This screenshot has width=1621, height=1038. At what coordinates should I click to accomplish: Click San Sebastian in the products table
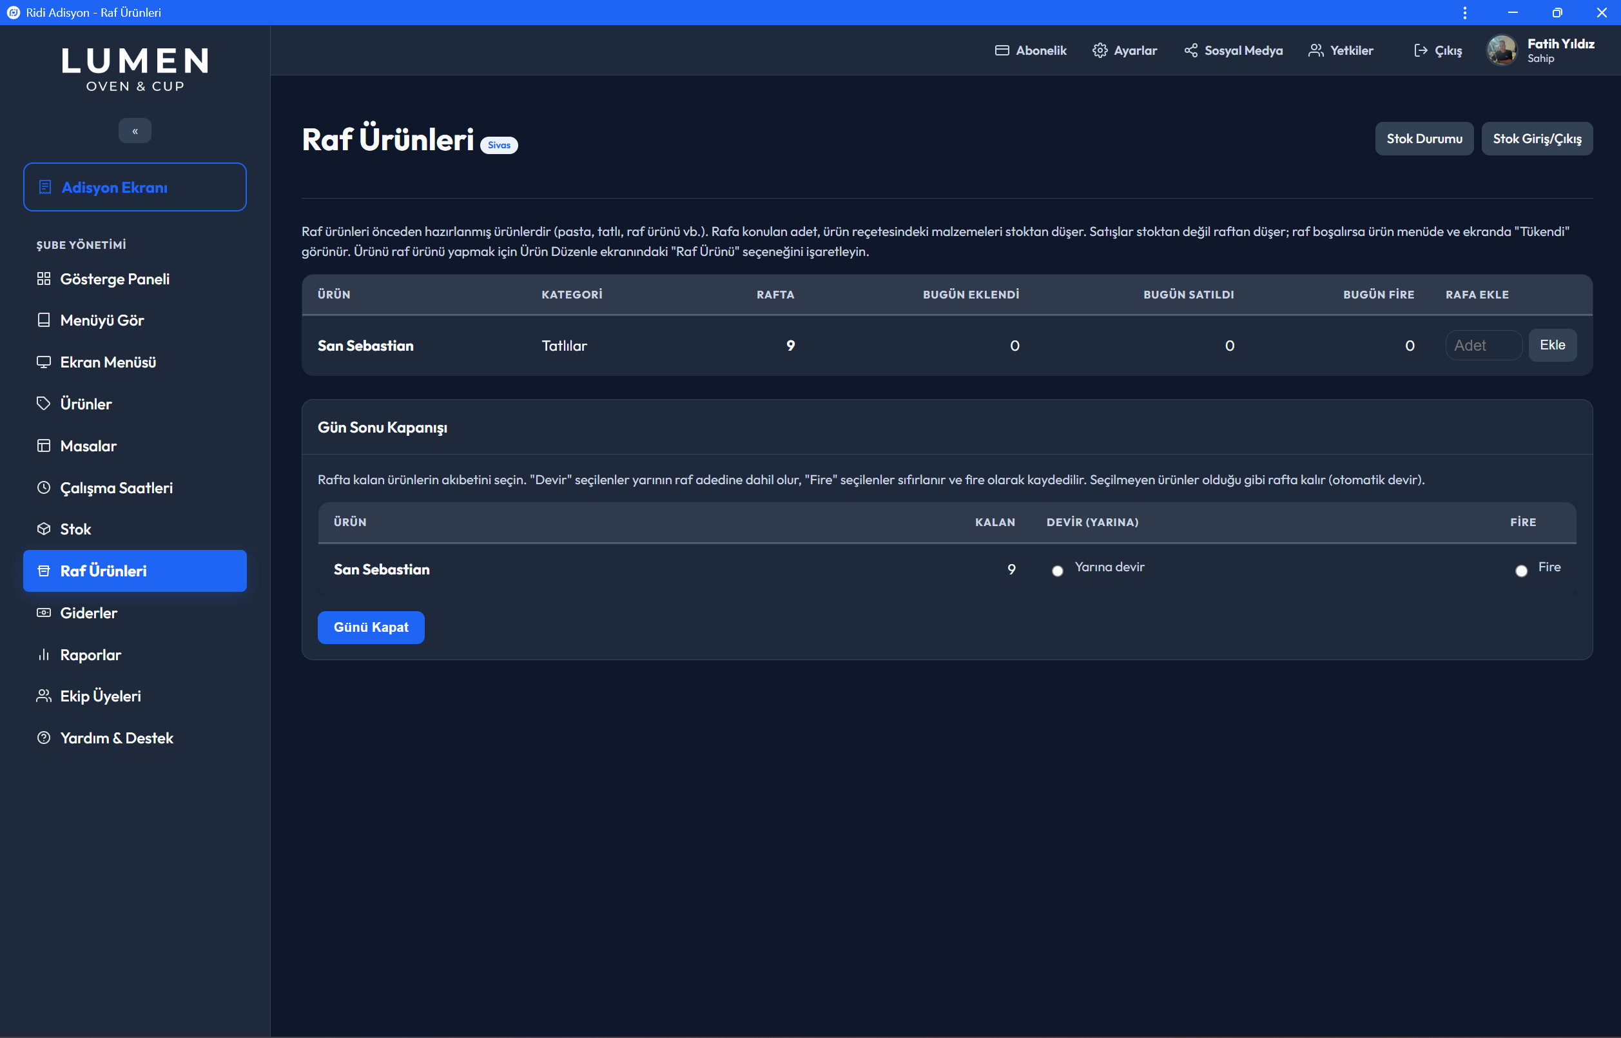[366, 346]
